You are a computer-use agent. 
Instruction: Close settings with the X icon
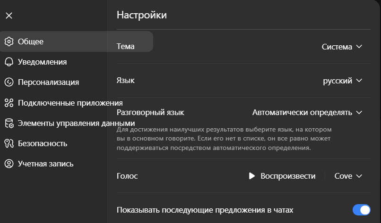[x=9, y=16]
